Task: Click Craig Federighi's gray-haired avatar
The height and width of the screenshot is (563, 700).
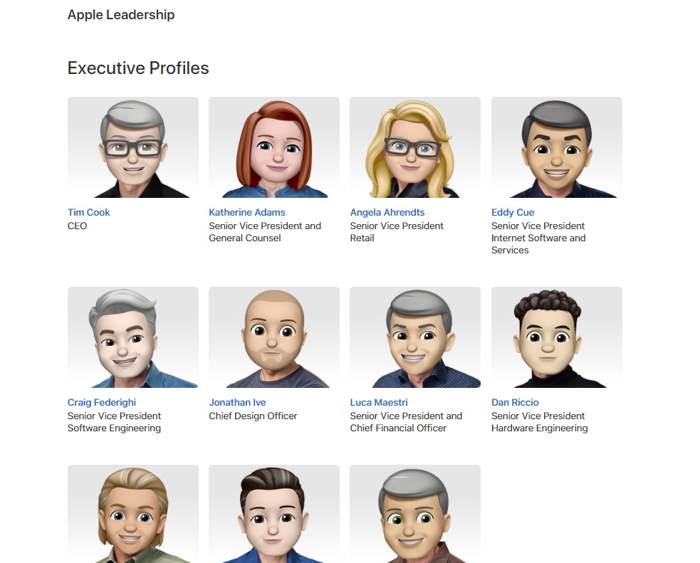Action: coord(133,337)
